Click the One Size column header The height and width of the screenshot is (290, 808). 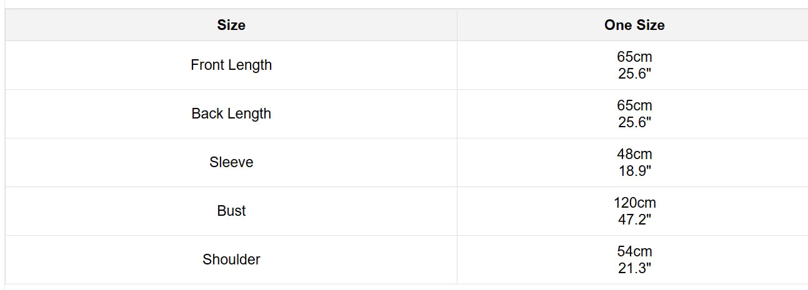pyautogui.click(x=634, y=25)
